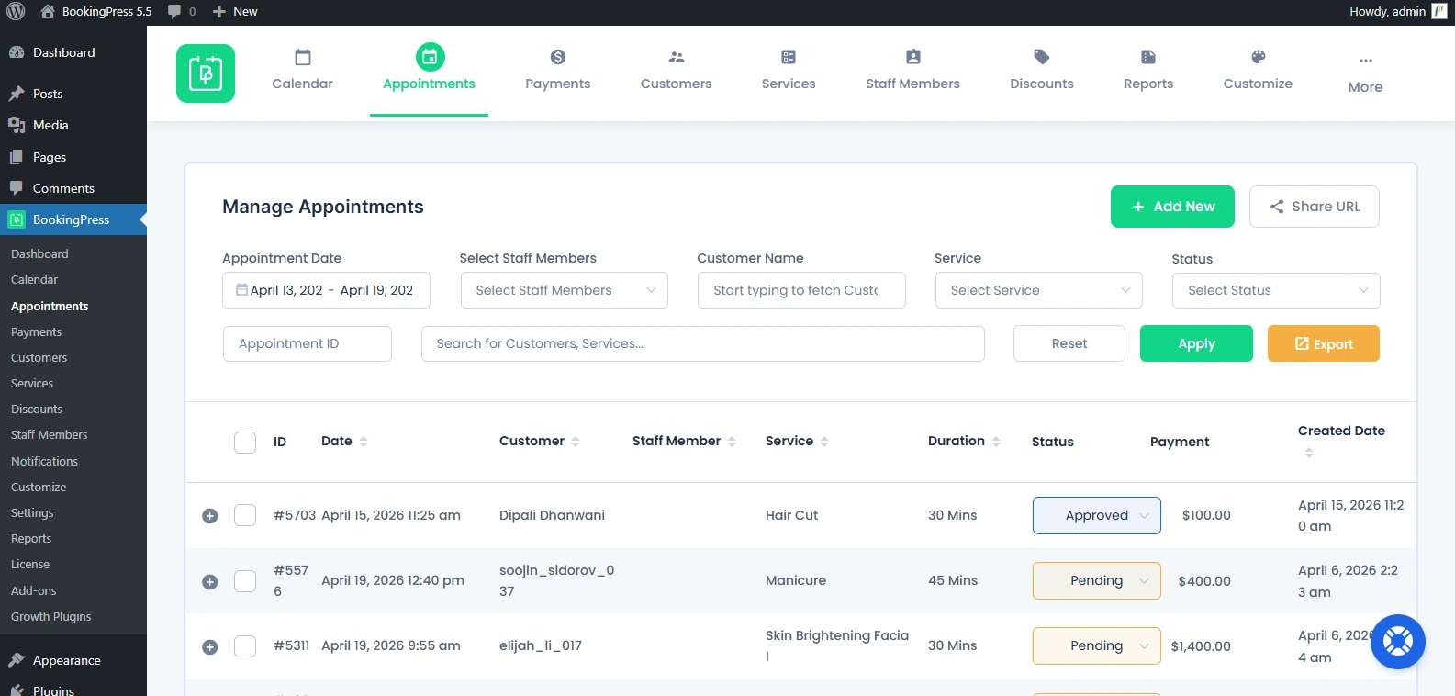Click the New link in admin bar
The image size is (1455, 696).
[235, 12]
